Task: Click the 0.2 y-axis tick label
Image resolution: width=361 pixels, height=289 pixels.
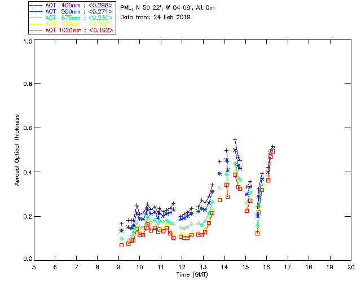Action: coord(28,216)
